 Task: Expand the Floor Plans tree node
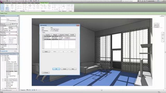[x=3, y=57]
